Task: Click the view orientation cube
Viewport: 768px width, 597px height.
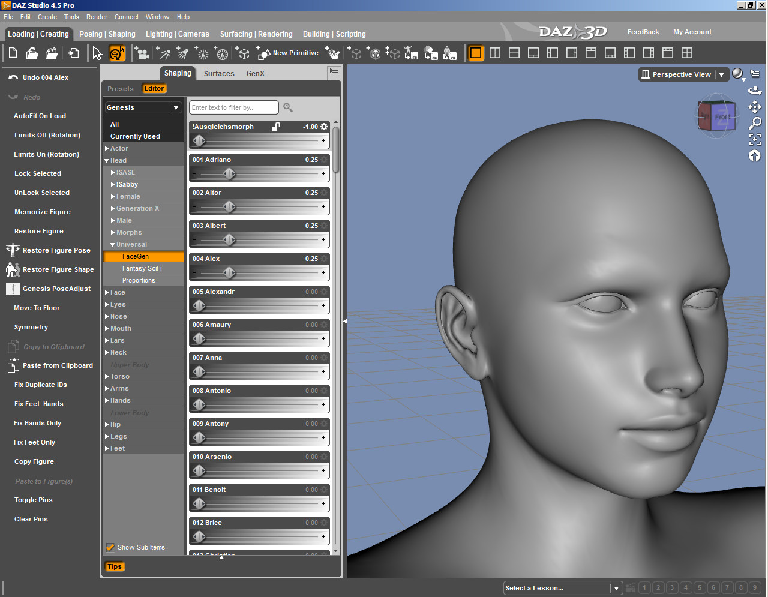Action: (x=716, y=116)
